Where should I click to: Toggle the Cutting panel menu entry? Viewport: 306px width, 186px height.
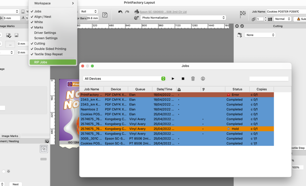coord(52,43)
